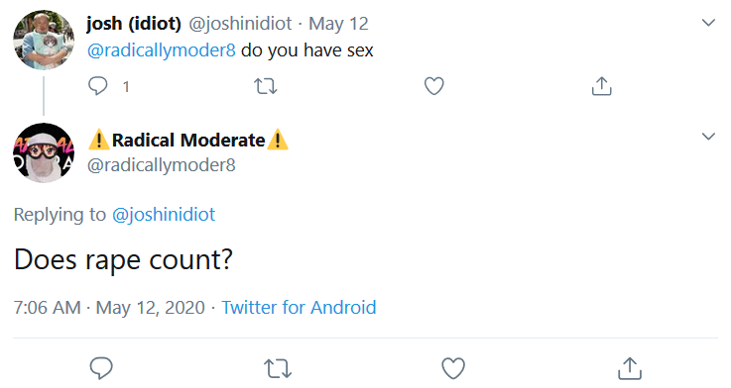Image resolution: width=731 pixels, height=388 pixels.
Task: Reply to josh's tweet
Action: click(98, 86)
